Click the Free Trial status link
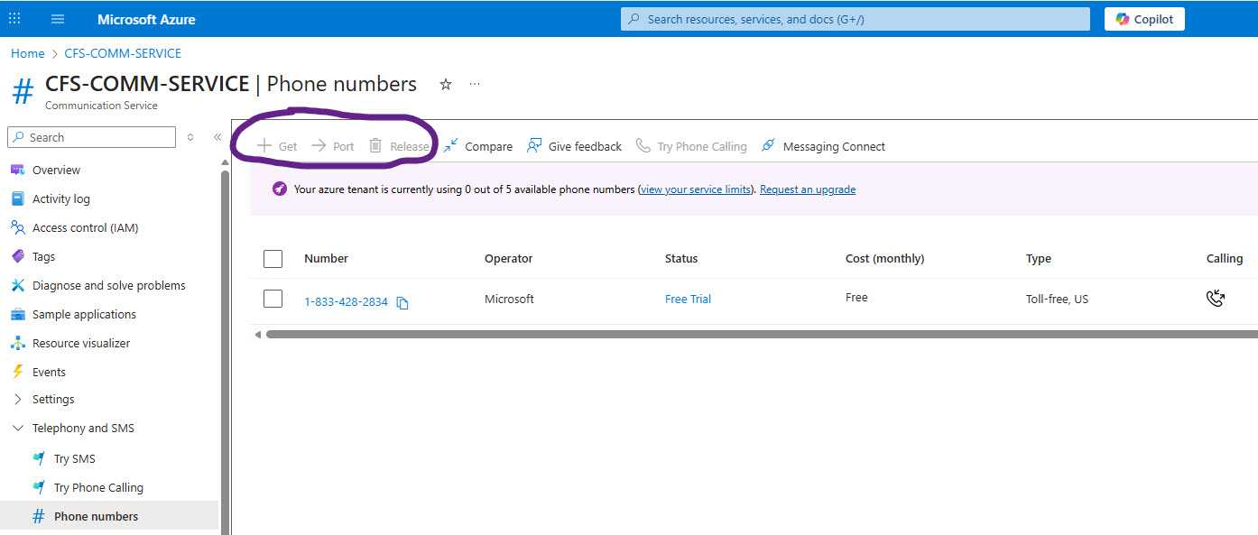Viewport: 1258px width, 535px height. [x=688, y=299]
